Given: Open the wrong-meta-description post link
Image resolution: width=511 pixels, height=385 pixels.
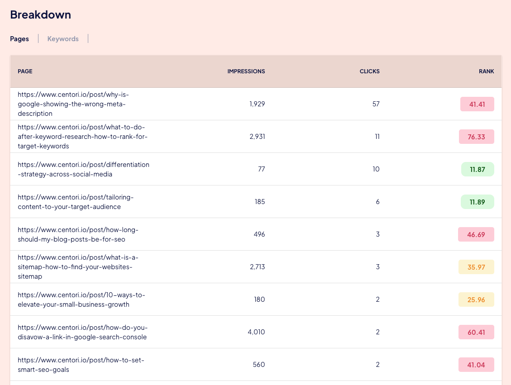Looking at the screenshot, I should click(x=72, y=104).
